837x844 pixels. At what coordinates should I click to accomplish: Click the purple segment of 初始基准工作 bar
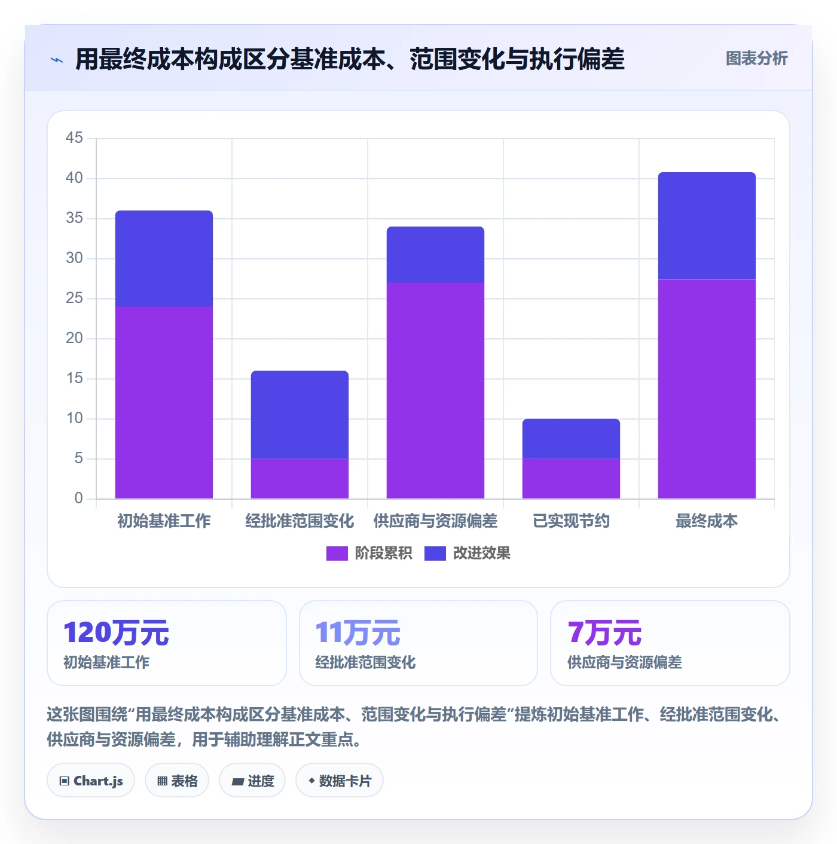[164, 403]
